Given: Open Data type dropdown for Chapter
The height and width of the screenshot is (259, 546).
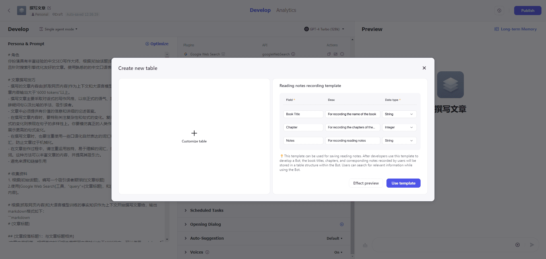Looking at the screenshot, I should [399, 127].
